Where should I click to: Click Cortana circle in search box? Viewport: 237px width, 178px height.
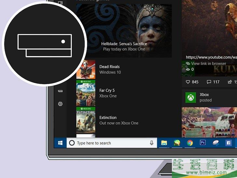coord(72,143)
